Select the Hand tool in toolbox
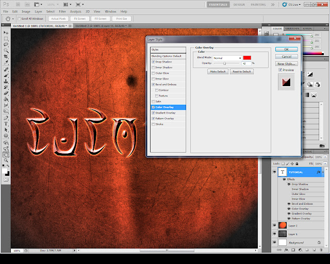Viewport: 330px width, 264px height. pos(6,155)
